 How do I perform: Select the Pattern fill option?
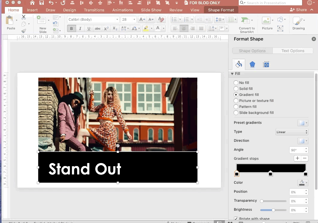pyautogui.click(x=236, y=107)
